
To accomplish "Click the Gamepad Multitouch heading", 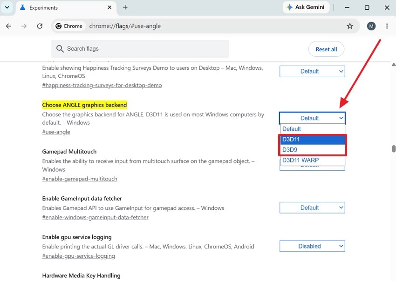I will click(x=69, y=152).
